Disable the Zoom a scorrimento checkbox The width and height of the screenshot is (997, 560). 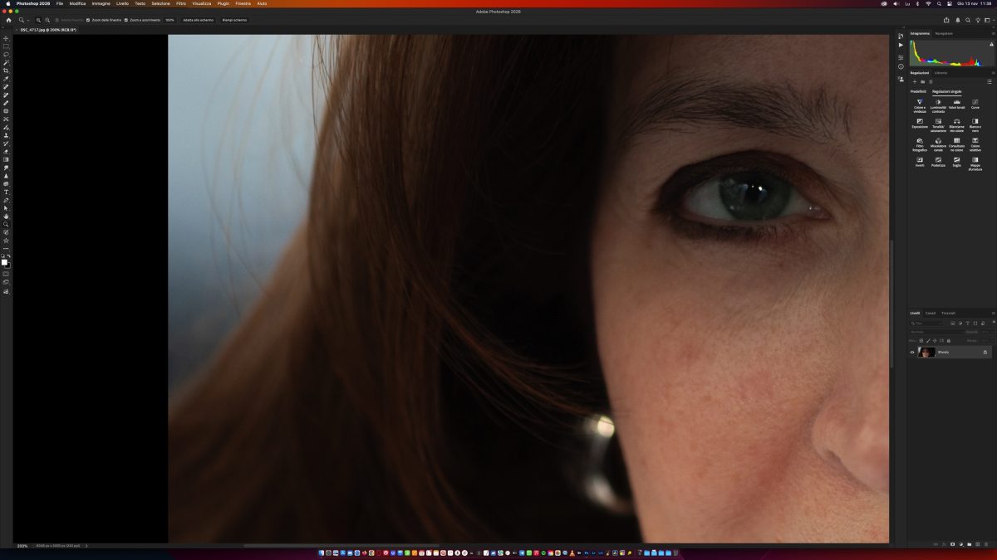pos(126,19)
